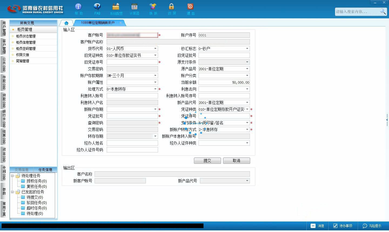Click the right edge panel collapse arrow
Screen dimensions: 389x232
pos(387,120)
